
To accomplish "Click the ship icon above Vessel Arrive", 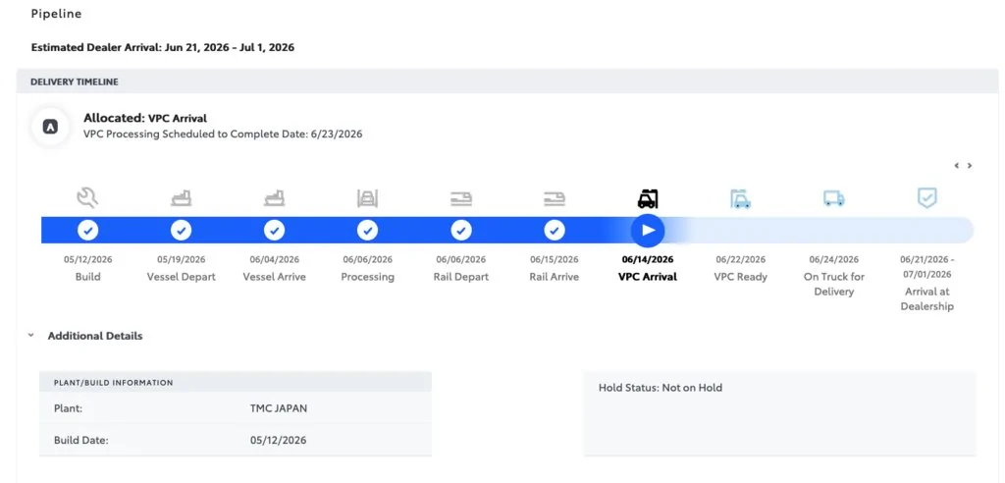I will point(275,199).
